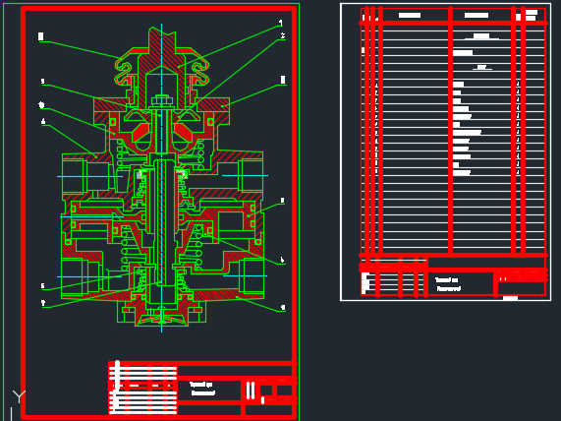This screenshot has height=421, width=561.
Task: Select the specification sheet title block
Action: click(453, 275)
